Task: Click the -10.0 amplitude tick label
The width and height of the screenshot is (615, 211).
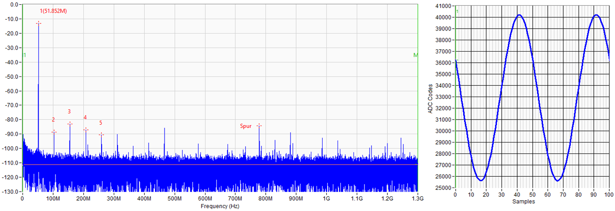Action: [11, 19]
